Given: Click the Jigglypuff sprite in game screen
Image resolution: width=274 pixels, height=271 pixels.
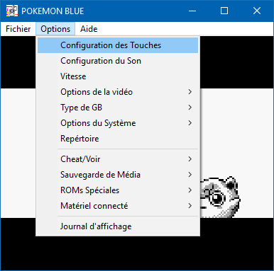Looking at the screenshot, I should [x=220, y=197].
